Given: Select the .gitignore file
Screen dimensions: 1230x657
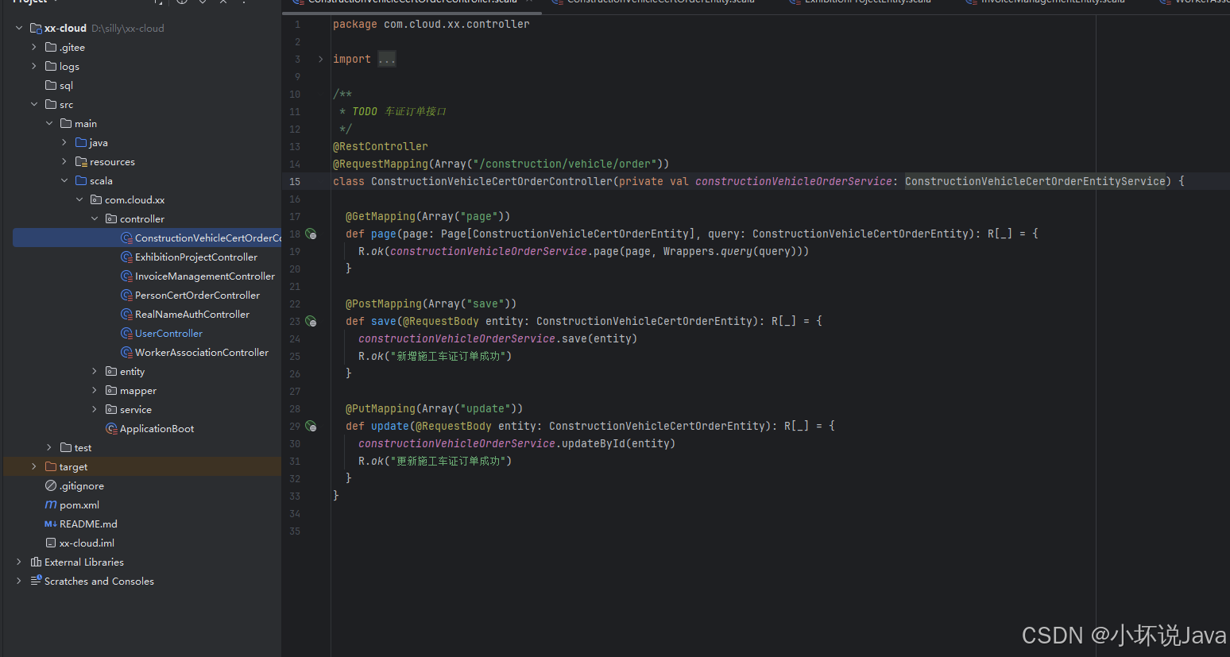Looking at the screenshot, I should [82, 485].
